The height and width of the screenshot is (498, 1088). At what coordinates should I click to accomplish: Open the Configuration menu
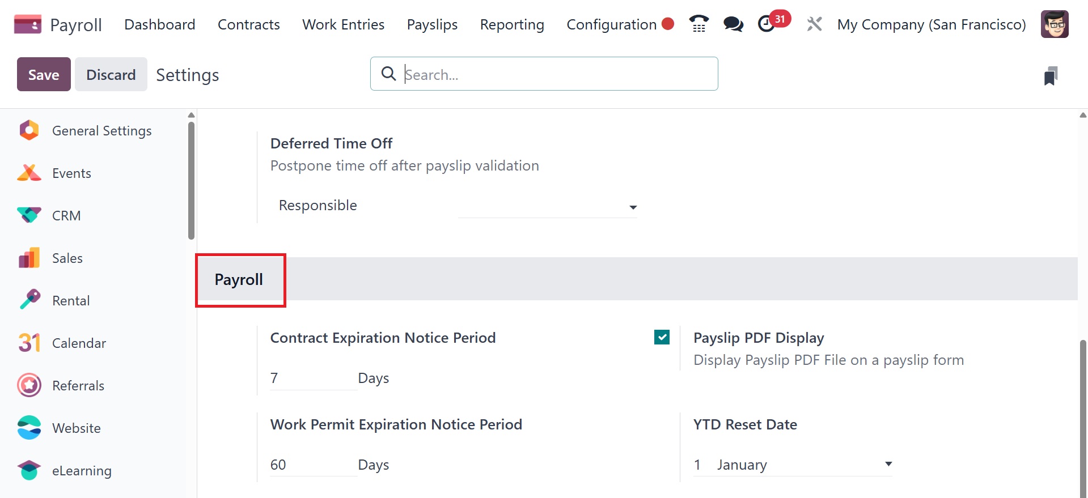click(x=611, y=24)
